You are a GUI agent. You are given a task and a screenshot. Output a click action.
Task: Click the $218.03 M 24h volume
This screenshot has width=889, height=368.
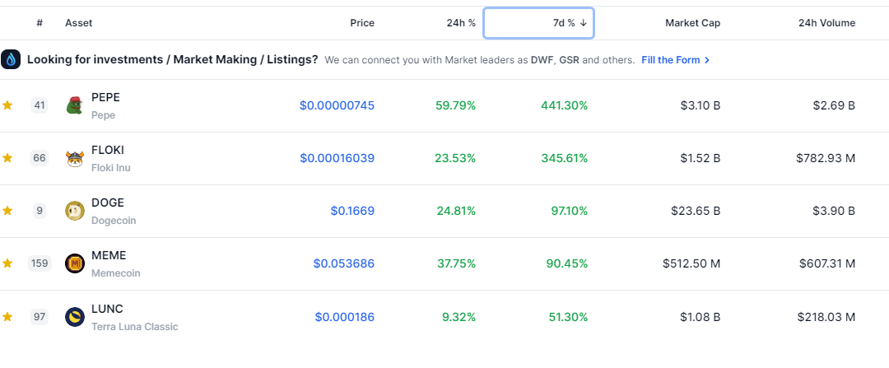[x=826, y=317]
